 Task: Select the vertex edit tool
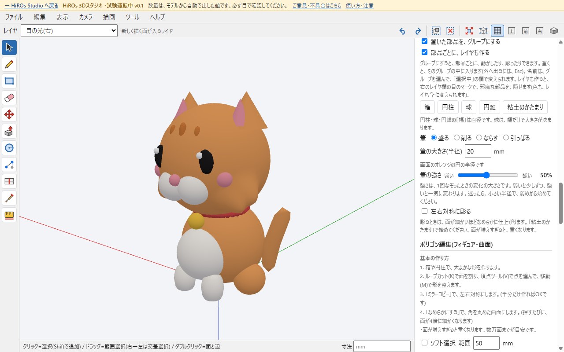pyautogui.click(x=9, y=165)
